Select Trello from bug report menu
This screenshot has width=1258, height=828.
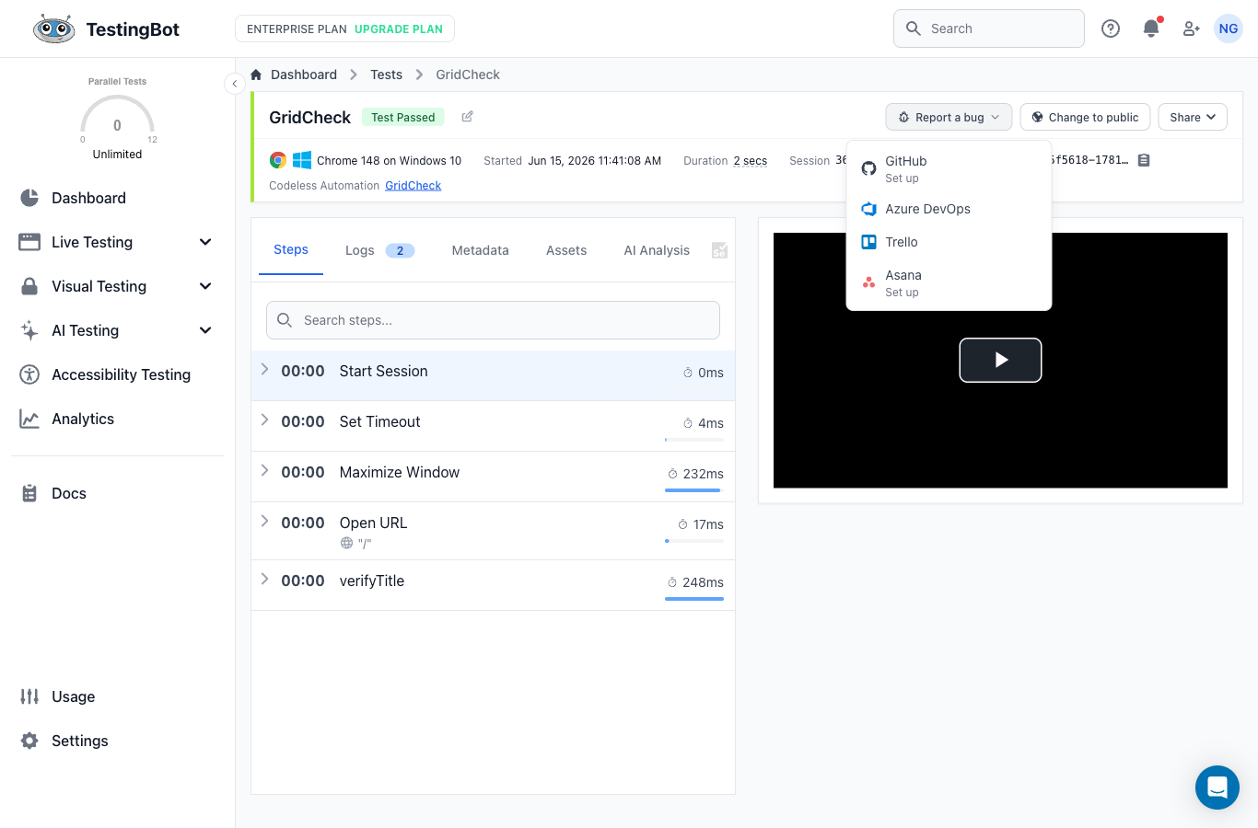949,242
